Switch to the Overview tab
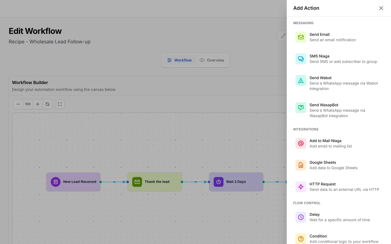The width and height of the screenshot is (391, 244). click(x=212, y=60)
